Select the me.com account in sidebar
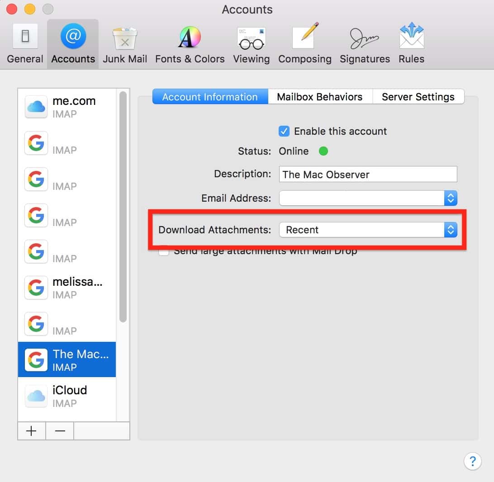 67,107
